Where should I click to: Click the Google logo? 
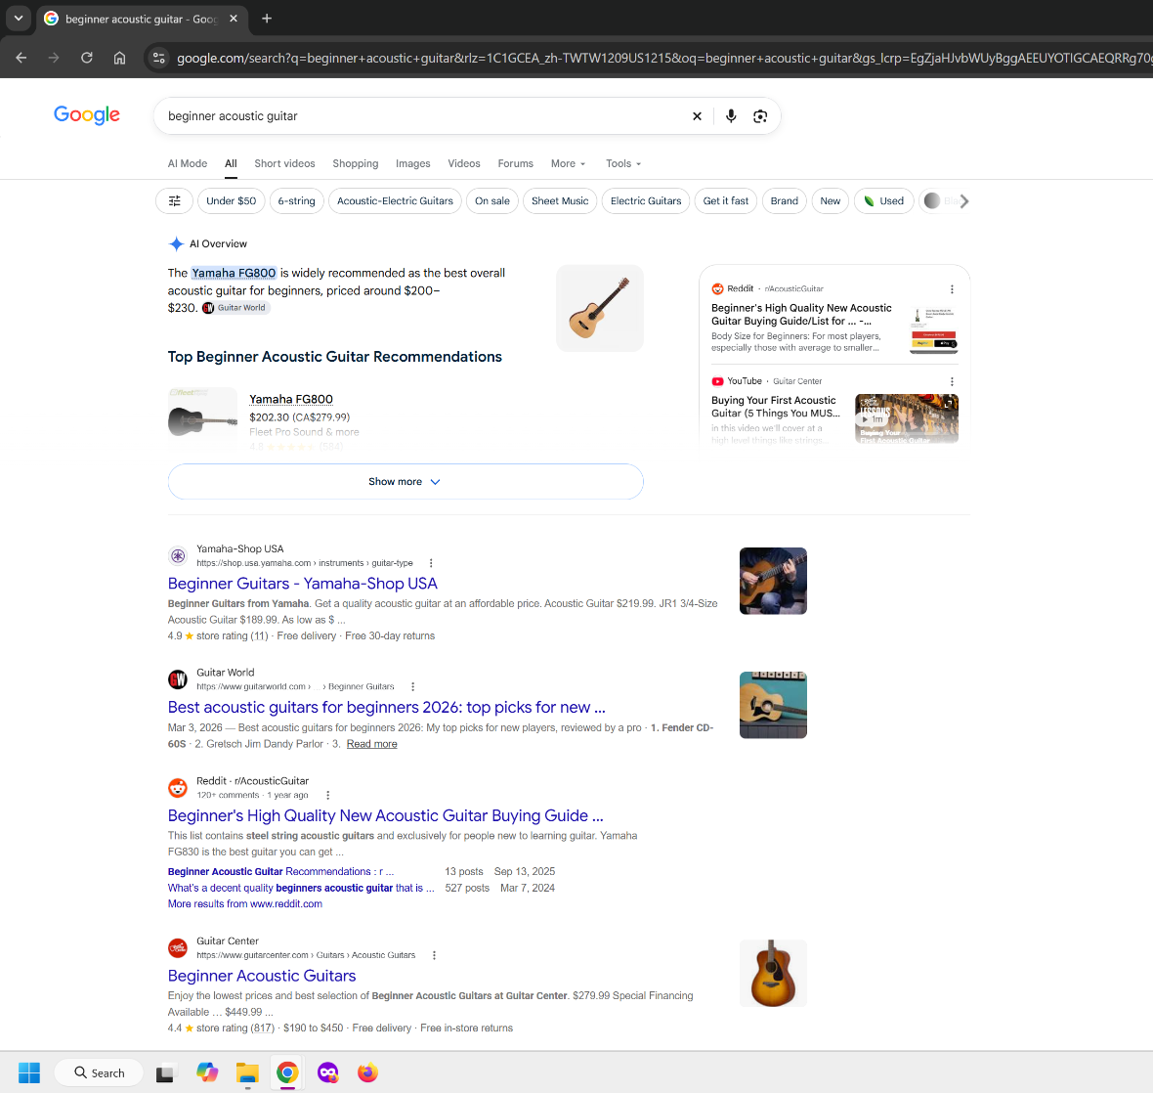click(87, 114)
